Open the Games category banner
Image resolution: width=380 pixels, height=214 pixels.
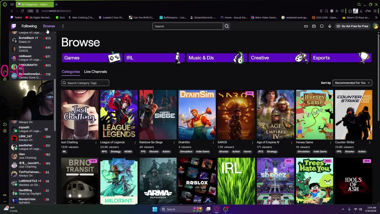(x=92, y=58)
